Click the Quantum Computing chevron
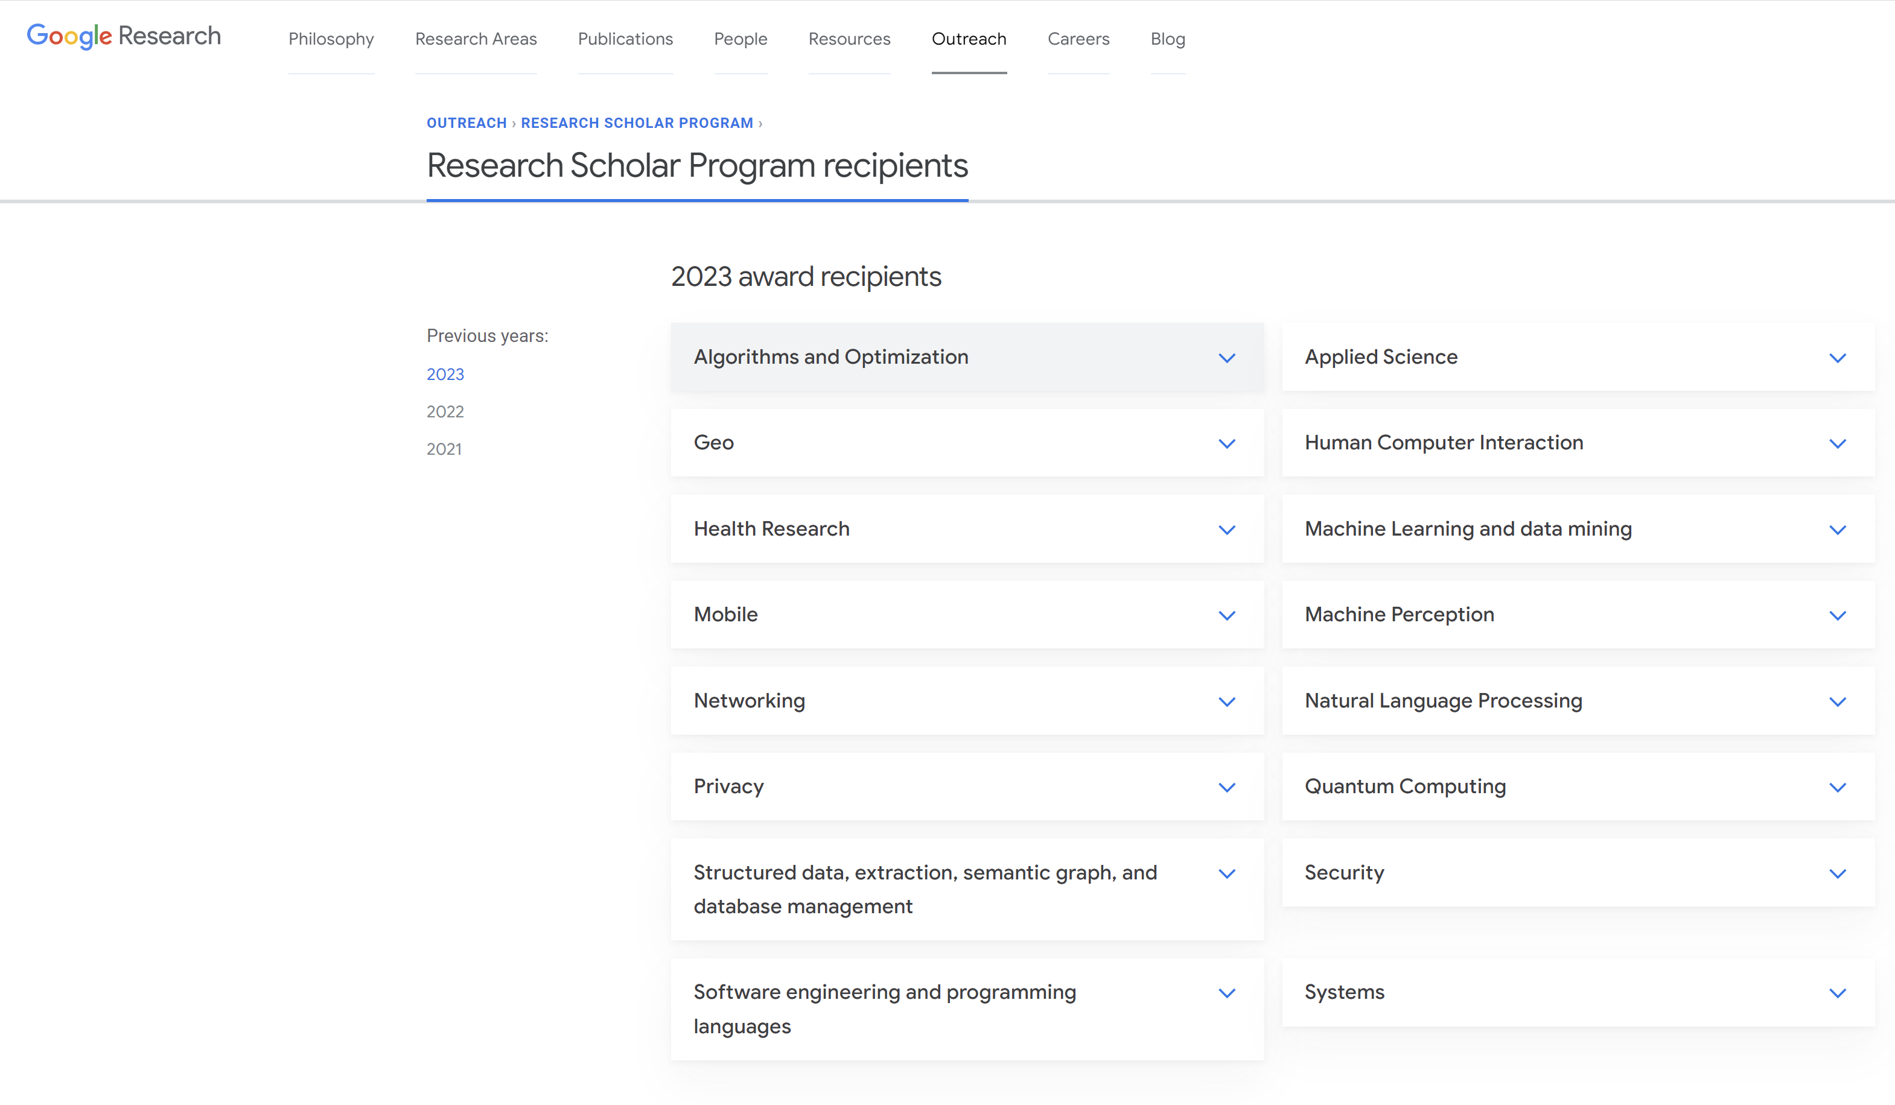Image resolution: width=1895 pixels, height=1105 pixels. tap(1837, 788)
